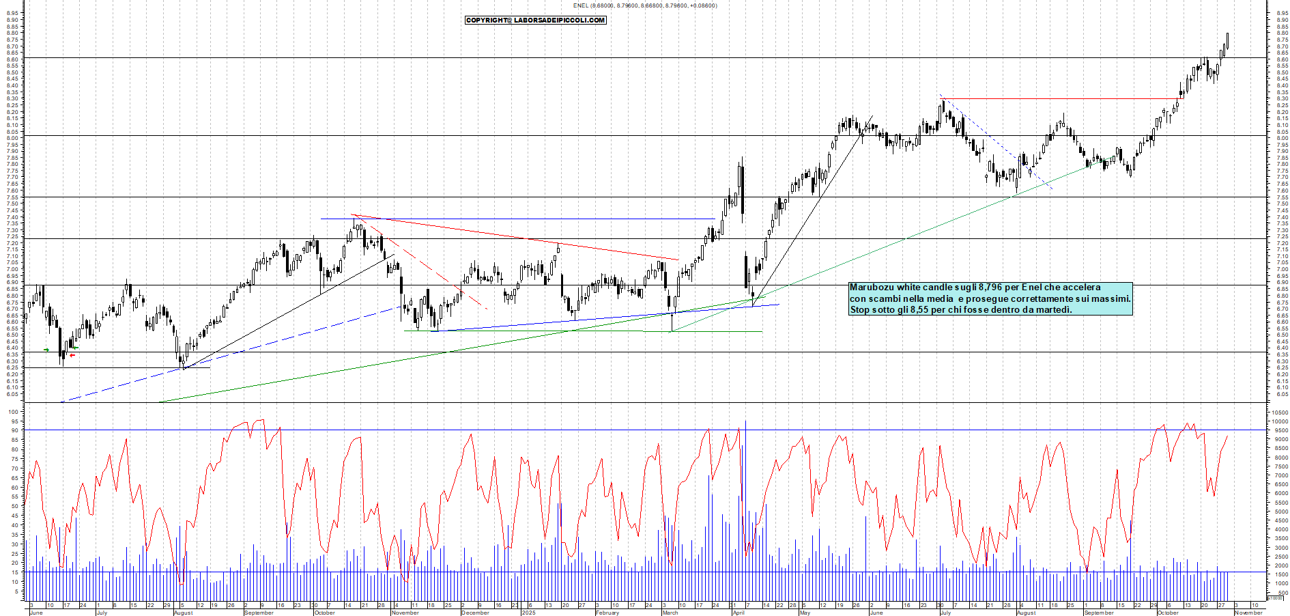This screenshot has height=616, width=1290.
Task: Select the green left arrow beside the candle
Action: pyautogui.click(x=75, y=348)
